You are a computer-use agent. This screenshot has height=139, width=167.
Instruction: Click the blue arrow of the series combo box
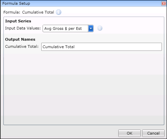tap(91, 28)
